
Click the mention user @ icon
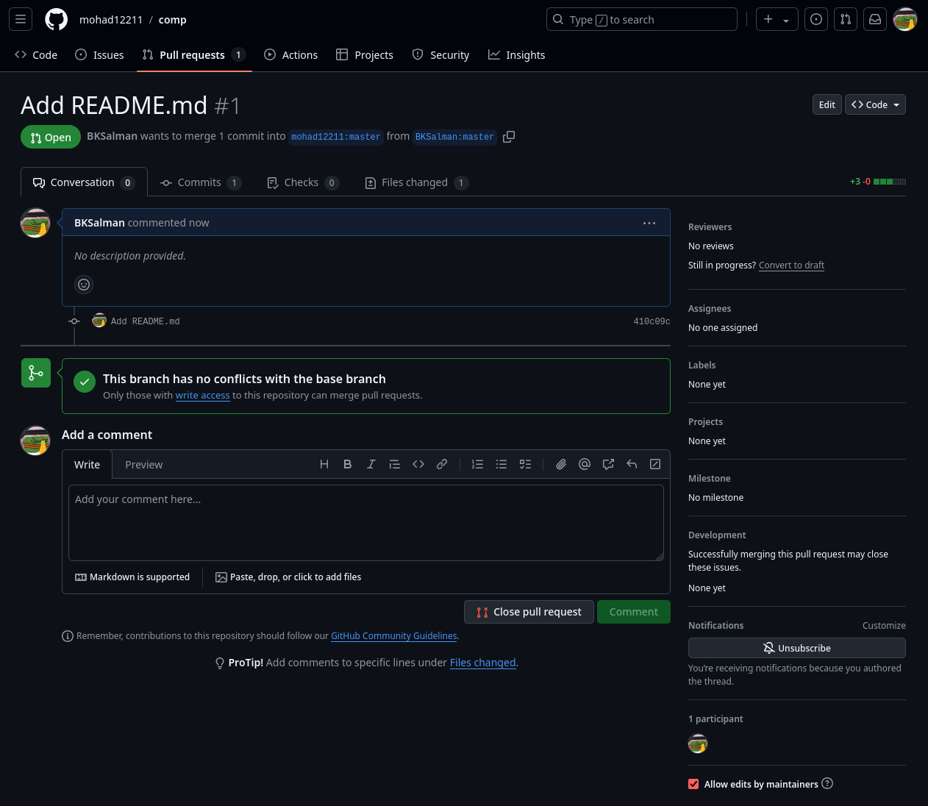coord(585,464)
